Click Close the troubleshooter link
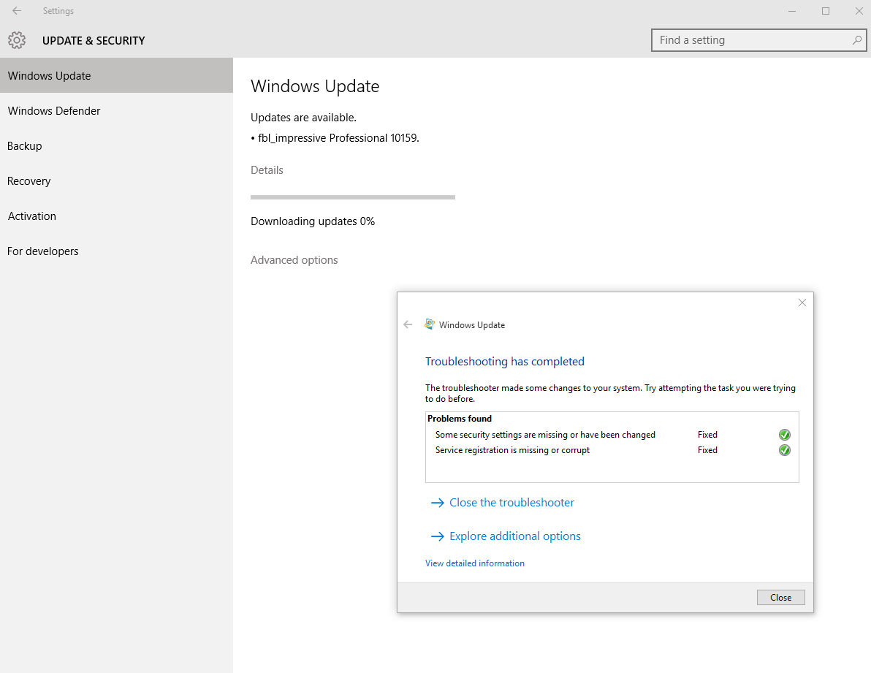Viewport: 871px width, 673px height. click(511, 503)
